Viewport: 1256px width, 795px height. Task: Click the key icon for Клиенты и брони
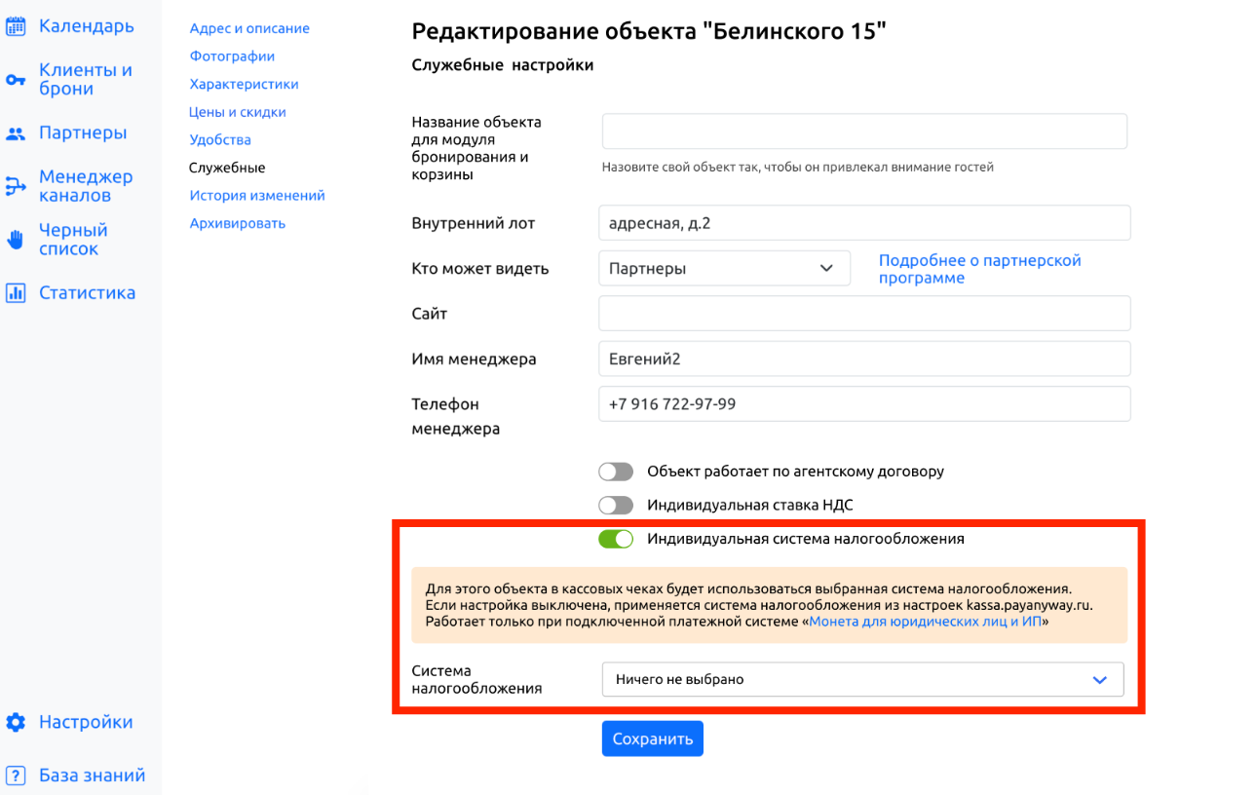pyautogui.click(x=16, y=80)
